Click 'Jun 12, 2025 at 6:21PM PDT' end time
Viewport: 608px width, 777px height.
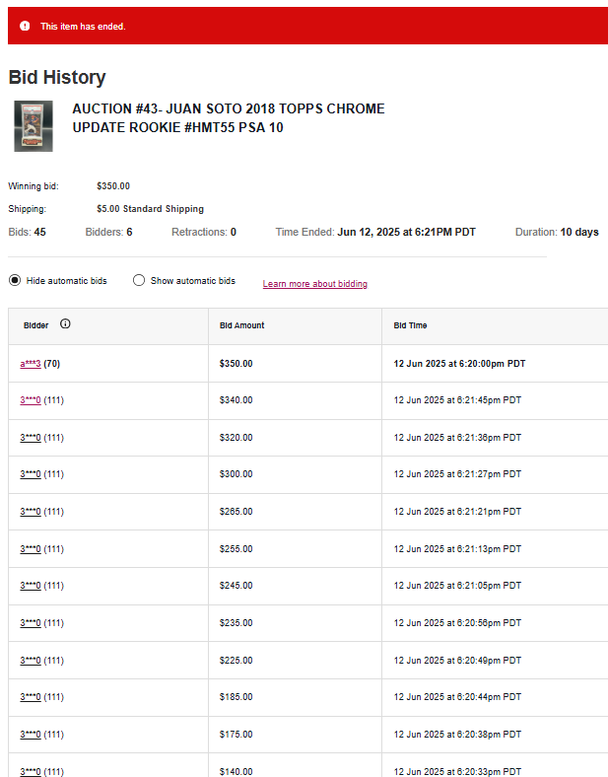tap(407, 232)
